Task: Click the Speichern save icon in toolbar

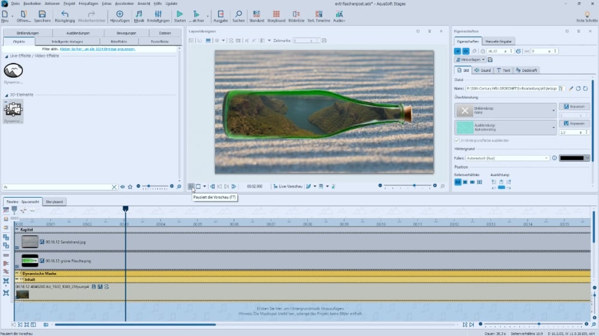Action: pyautogui.click(x=42, y=14)
